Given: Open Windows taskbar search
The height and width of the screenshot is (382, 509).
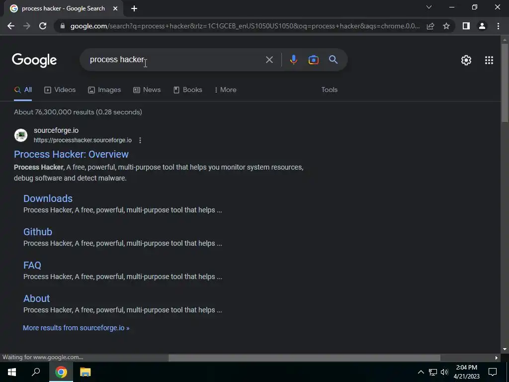Looking at the screenshot, I should coord(36,372).
